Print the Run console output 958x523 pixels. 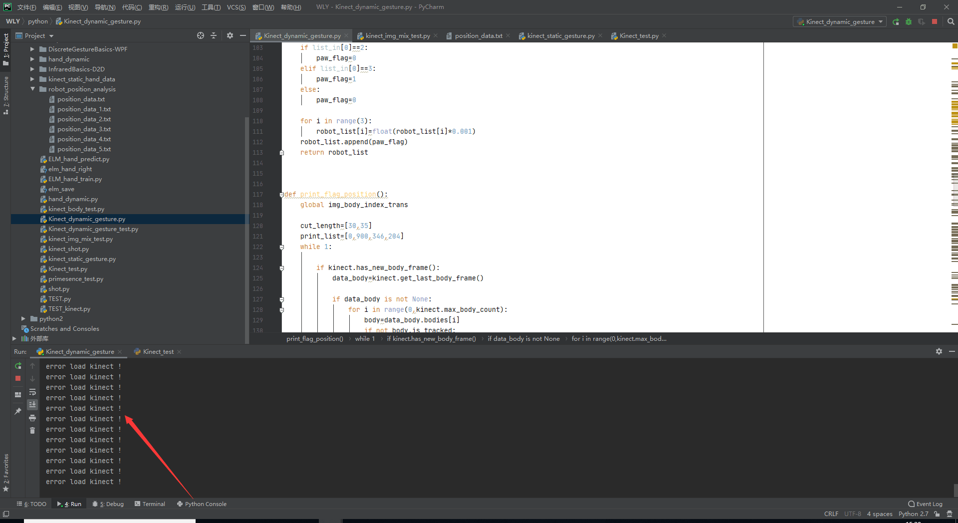(x=32, y=418)
